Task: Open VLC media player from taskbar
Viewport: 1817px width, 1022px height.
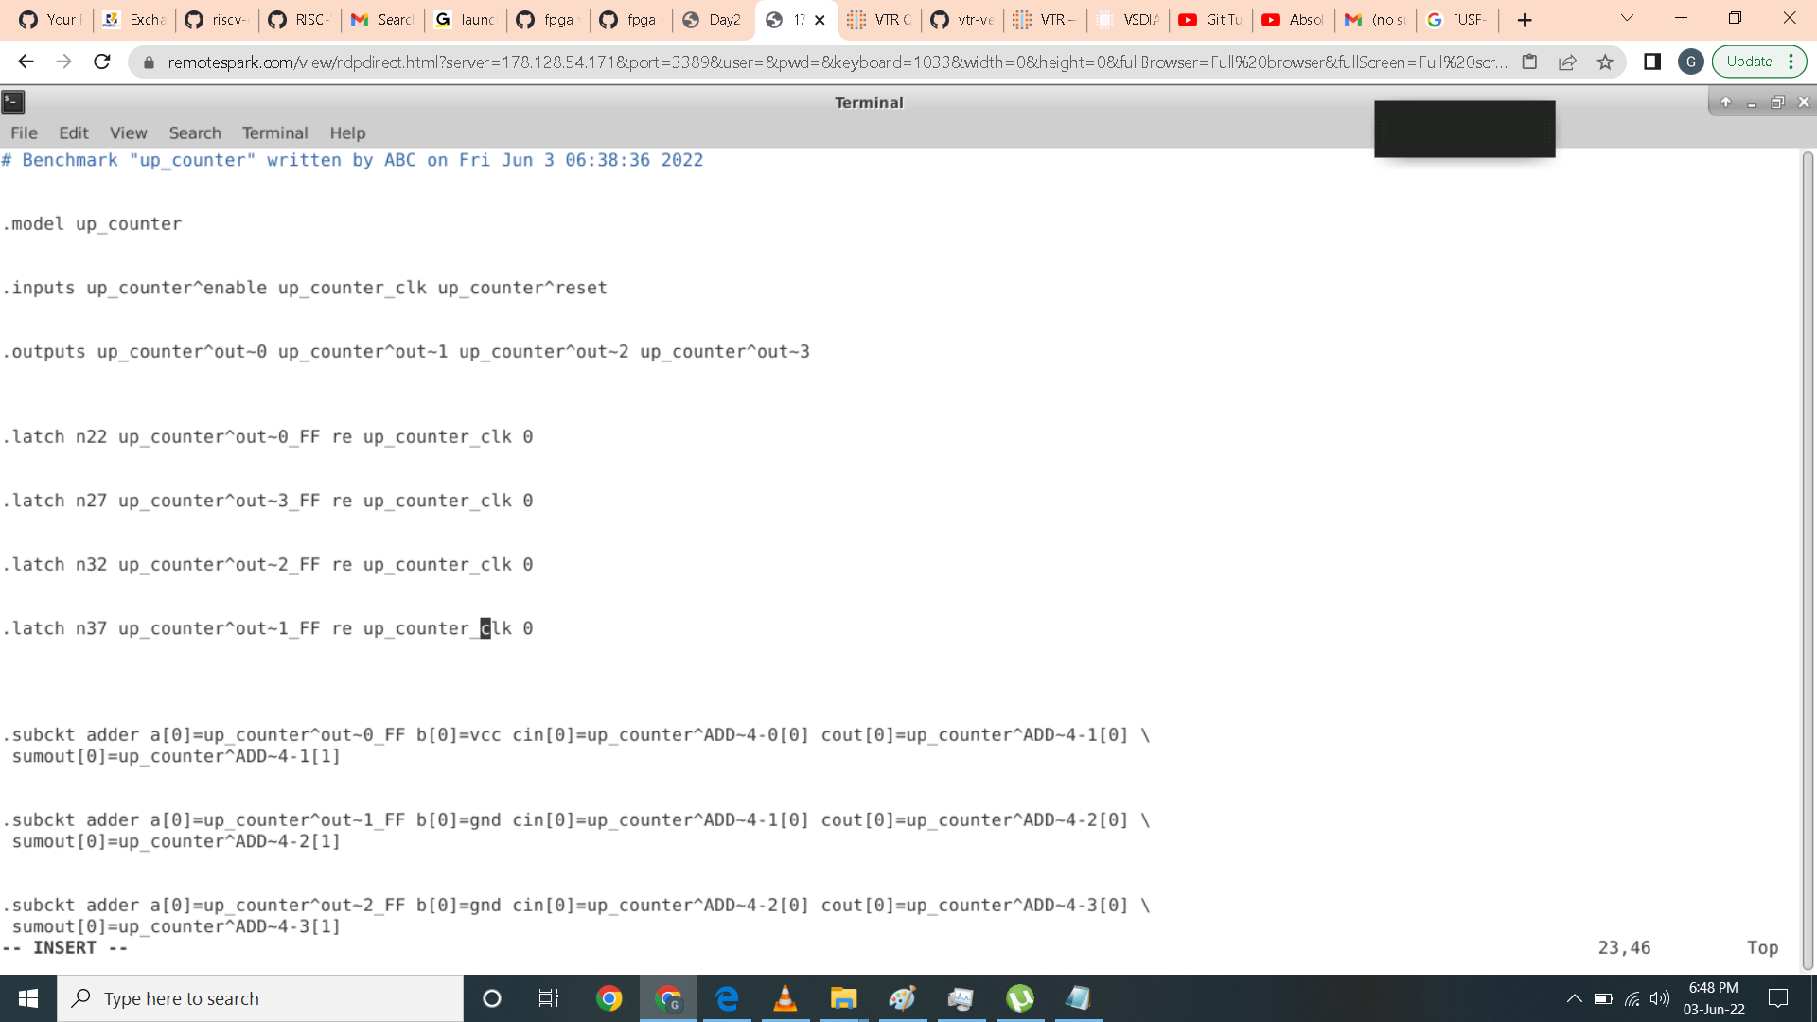Action: tap(785, 998)
